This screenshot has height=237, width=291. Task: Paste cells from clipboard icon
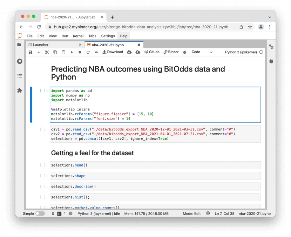point(63,52)
